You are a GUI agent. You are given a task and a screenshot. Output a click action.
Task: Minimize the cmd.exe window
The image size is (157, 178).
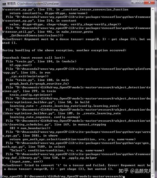click(x=135, y=3)
